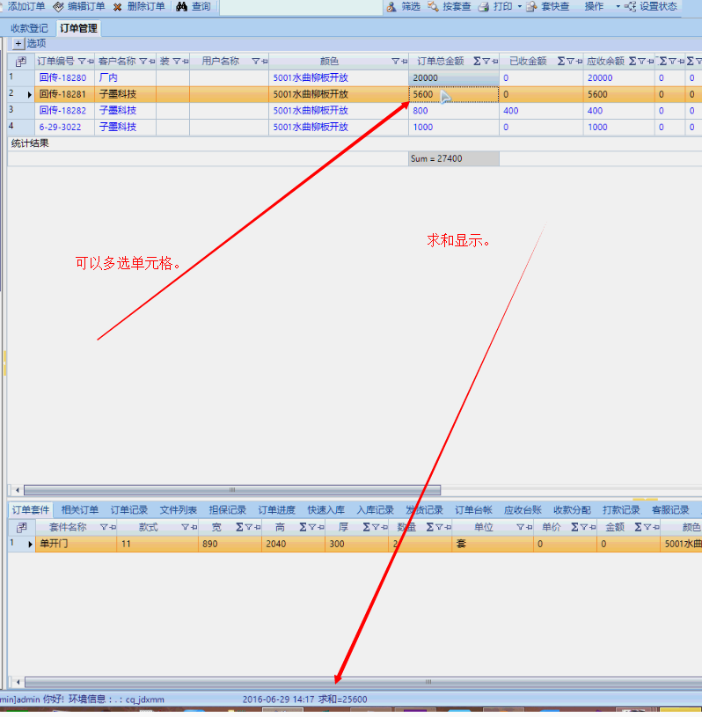Click the 套快查 quick lookup icon
Screen dimensions: 702x717
[x=531, y=6]
